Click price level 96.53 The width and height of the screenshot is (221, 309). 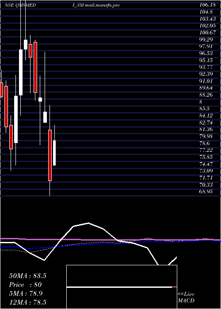coord(206,53)
